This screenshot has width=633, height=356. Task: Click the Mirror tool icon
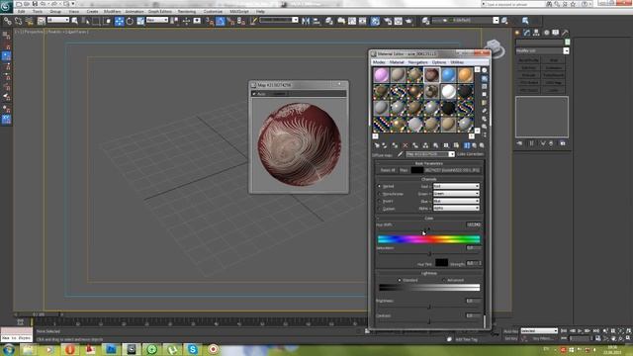[306, 21]
